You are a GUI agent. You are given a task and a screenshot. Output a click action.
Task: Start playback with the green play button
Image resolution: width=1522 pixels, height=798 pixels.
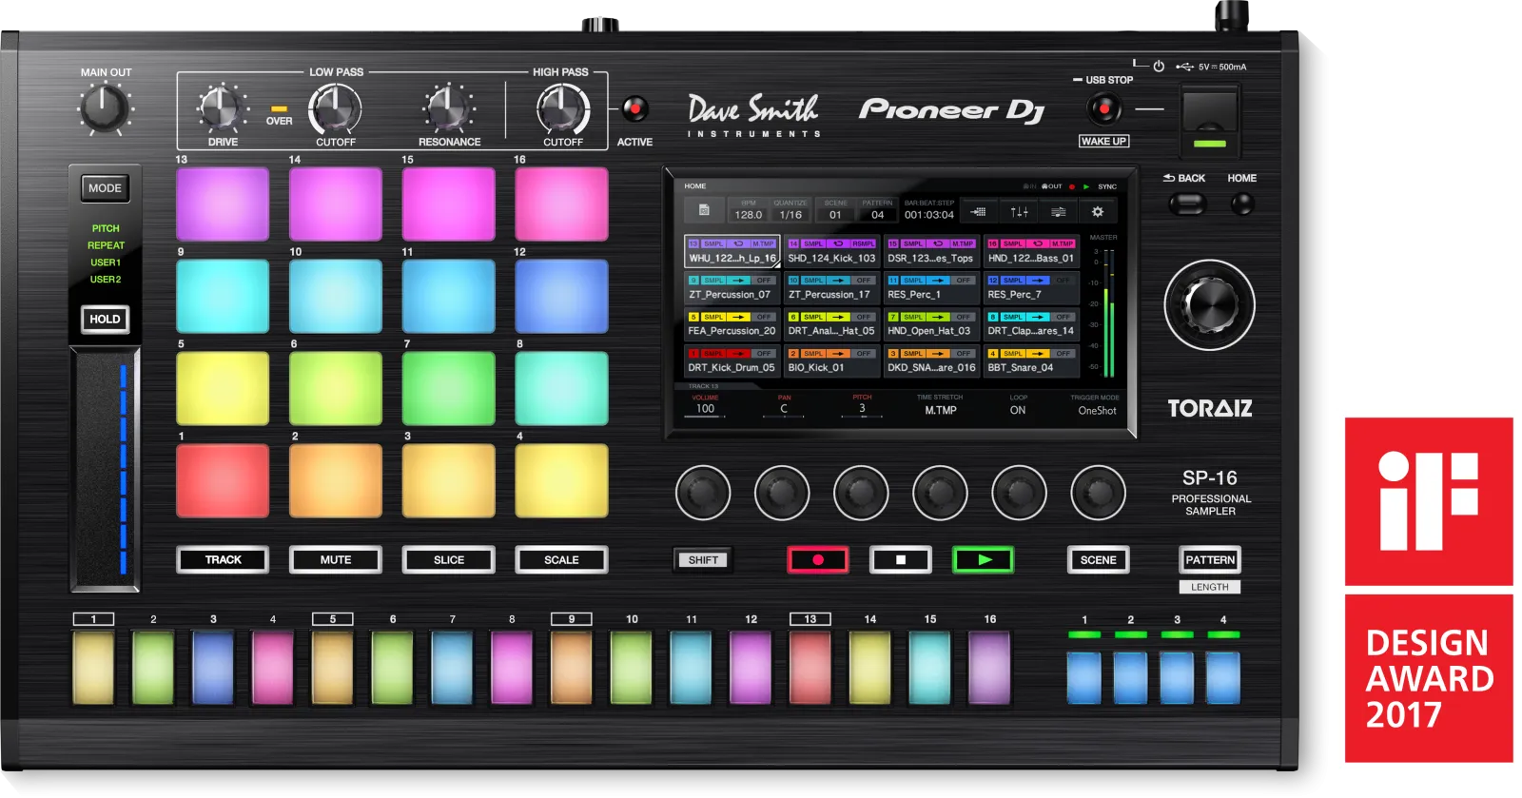pyautogui.click(x=984, y=560)
